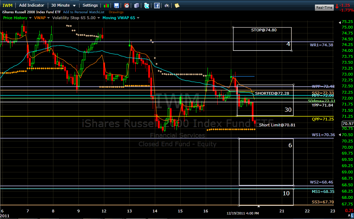Save the chart with the floppy disk icon
This screenshot has width=354, height=219.
[x=116, y=6]
